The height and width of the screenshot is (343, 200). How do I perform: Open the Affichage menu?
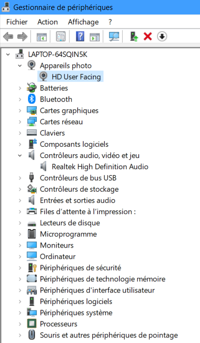[x=83, y=22]
